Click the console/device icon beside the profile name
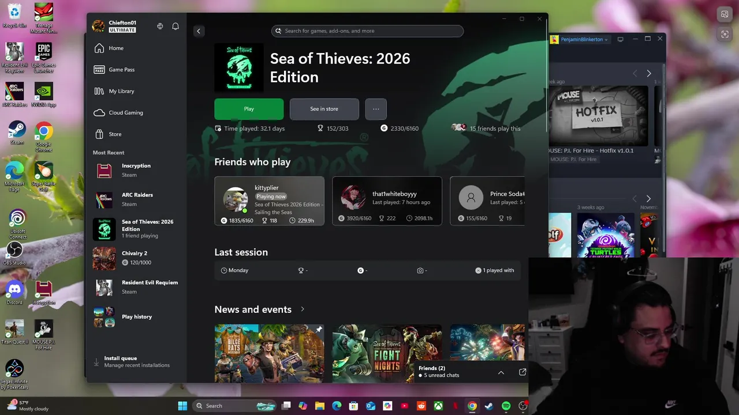The height and width of the screenshot is (415, 739). tap(160, 26)
